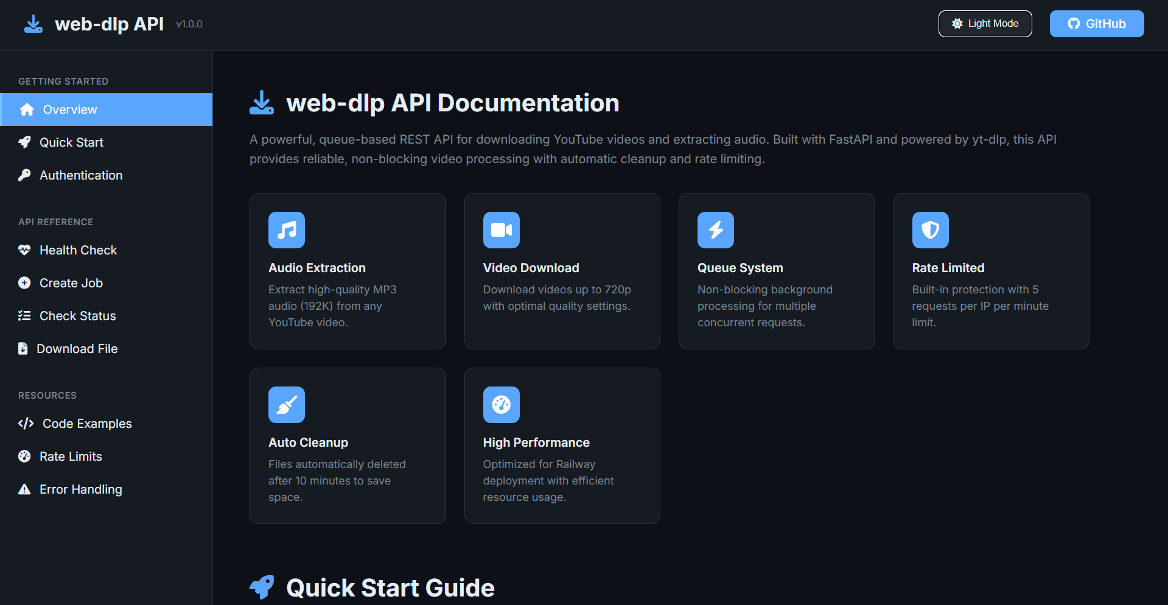Click the web-dlp download icon in the header
The height and width of the screenshot is (605, 1168).
click(33, 24)
